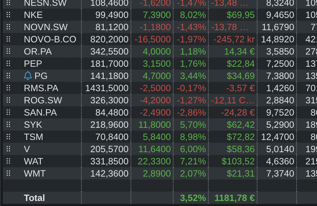Click the TSM gain percentage 8,98%
This screenshot has height=206, width=317.
(x=193, y=137)
